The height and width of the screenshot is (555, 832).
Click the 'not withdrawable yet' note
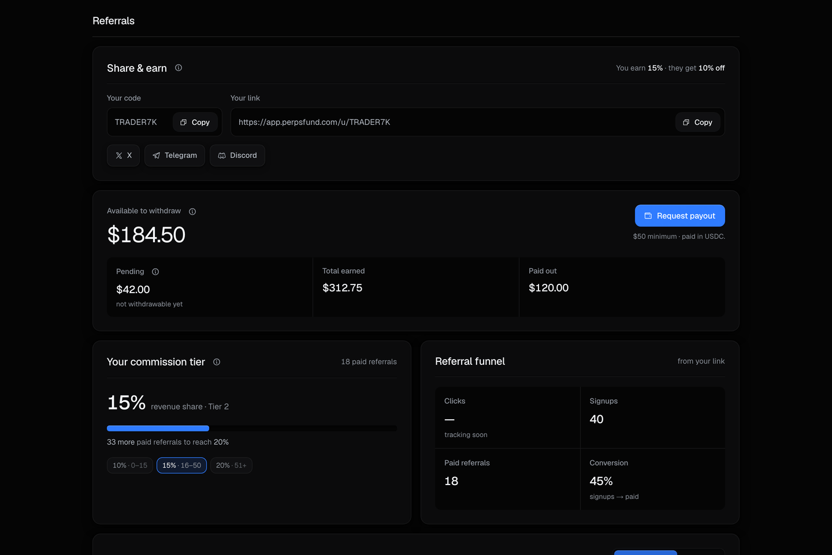(x=149, y=304)
